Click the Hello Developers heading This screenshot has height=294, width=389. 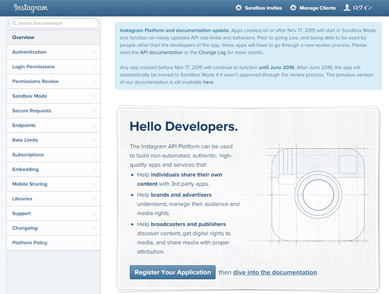[184, 126]
